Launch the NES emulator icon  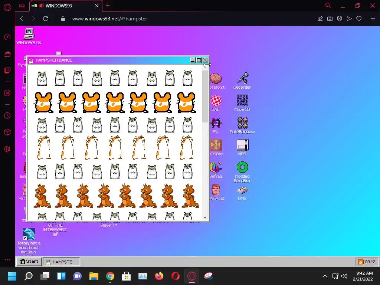tap(242, 147)
